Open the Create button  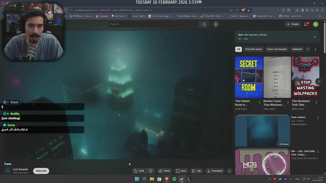[292, 24]
